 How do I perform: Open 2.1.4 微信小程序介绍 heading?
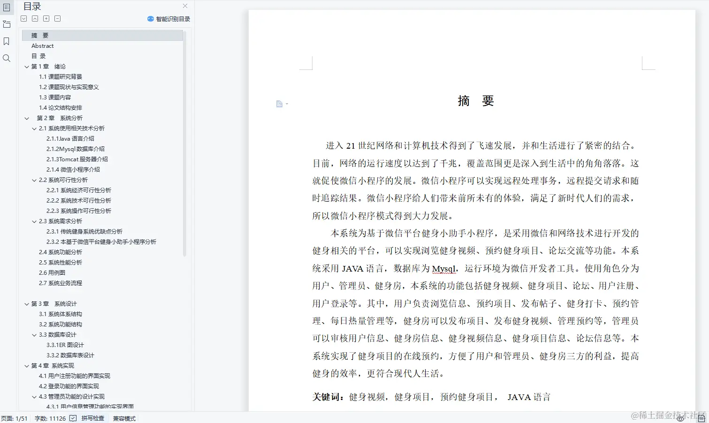[x=73, y=170]
